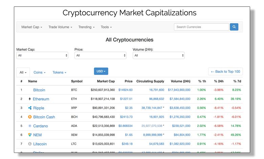The image size is (264, 159).
Task: Sort by the Symbol column header
Action: pyautogui.click(x=76, y=81)
